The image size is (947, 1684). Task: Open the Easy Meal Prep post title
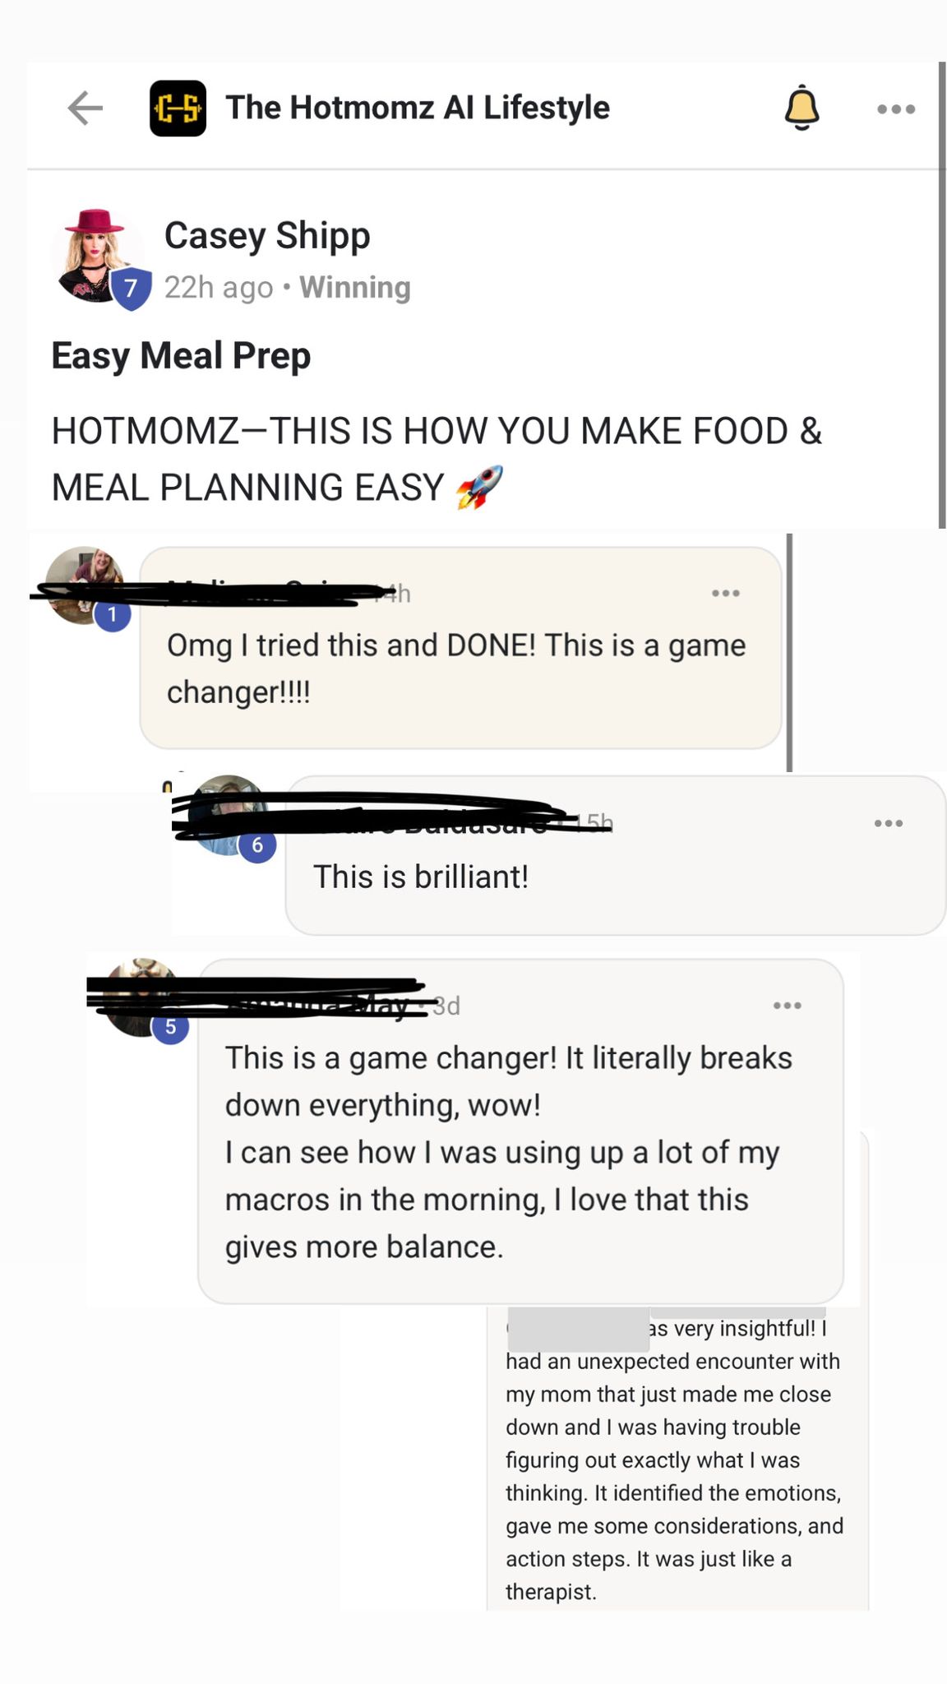pos(181,355)
